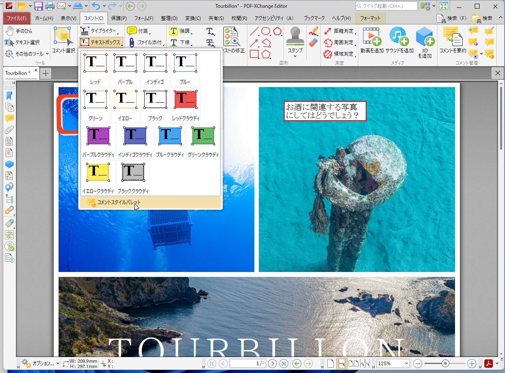Select the Highlight (強調) tool
Viewport: 505px width, 373px height.
pos(181,31)
